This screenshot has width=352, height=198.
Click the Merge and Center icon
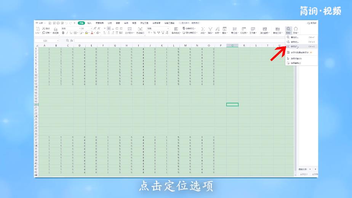[x=130, y=29]
